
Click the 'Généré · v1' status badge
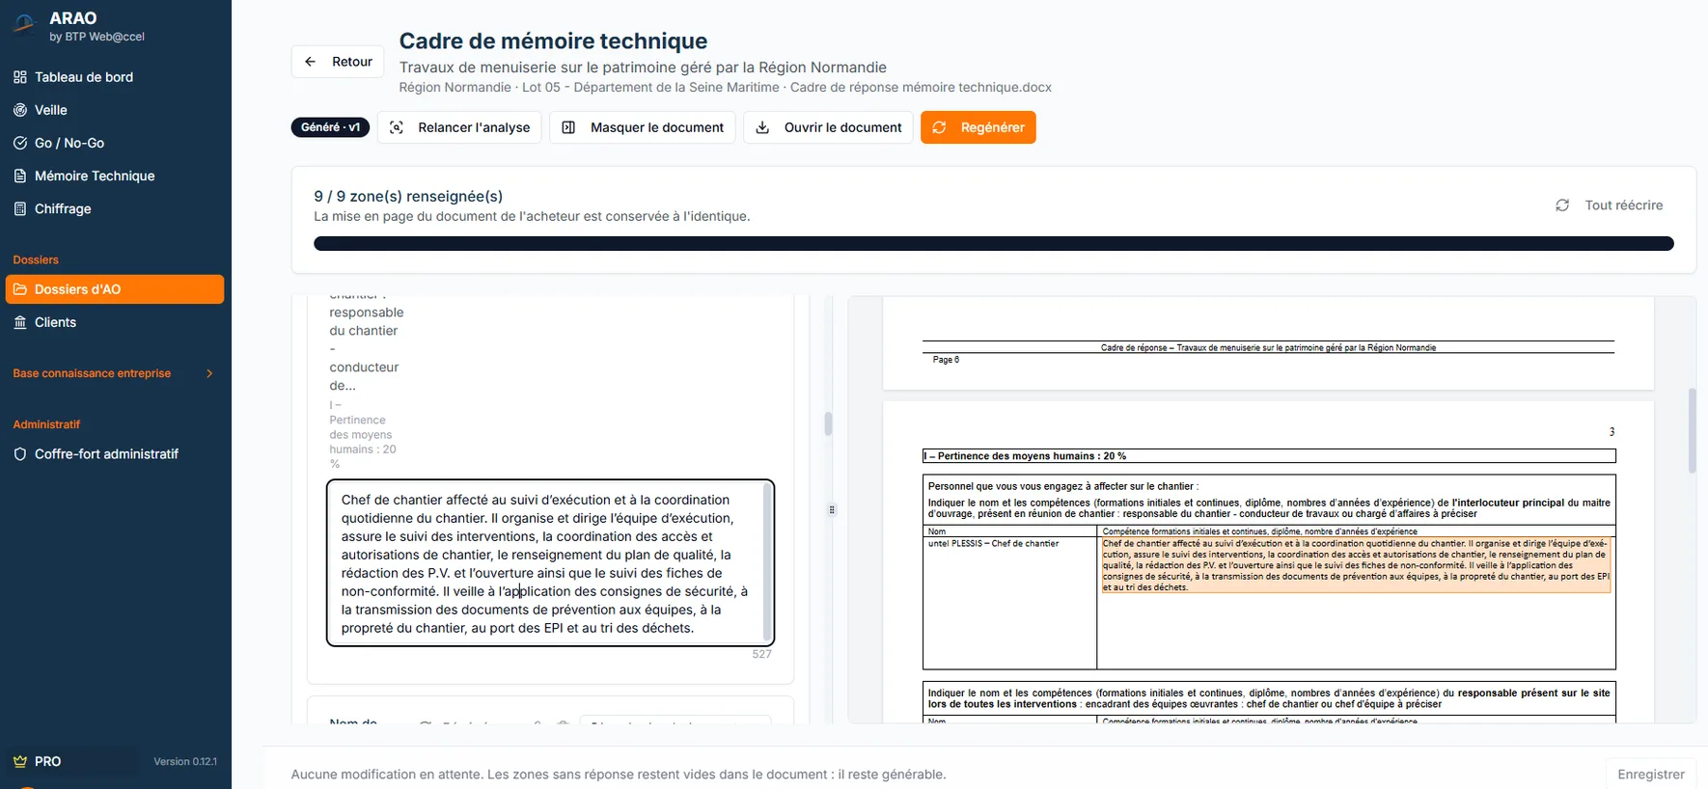coord(330,127)
